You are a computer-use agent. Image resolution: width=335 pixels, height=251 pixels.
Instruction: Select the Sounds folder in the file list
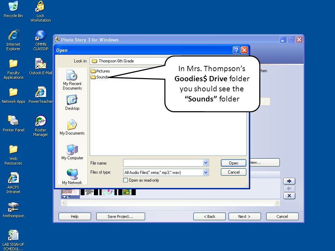(x=99, y=77)
